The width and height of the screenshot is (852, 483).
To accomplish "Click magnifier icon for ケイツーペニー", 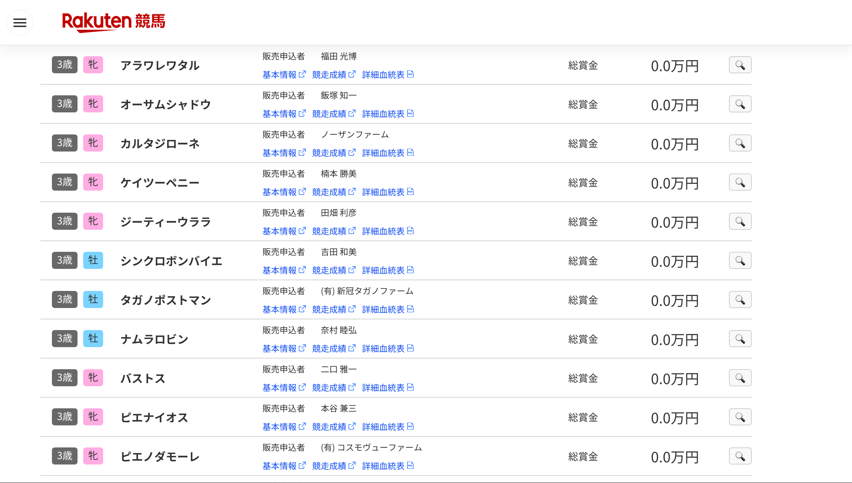I will (x=740, y=182).
